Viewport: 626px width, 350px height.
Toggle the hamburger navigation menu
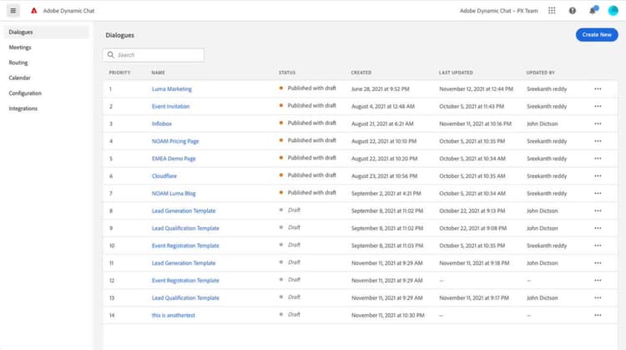point(13,11)
